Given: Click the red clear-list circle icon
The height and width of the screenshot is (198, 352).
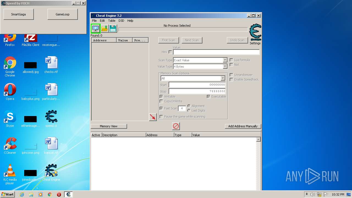Looking at the screenshot, I should [176, 126].
